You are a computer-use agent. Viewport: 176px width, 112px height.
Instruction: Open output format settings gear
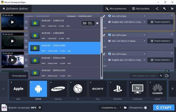coord(40,108)
